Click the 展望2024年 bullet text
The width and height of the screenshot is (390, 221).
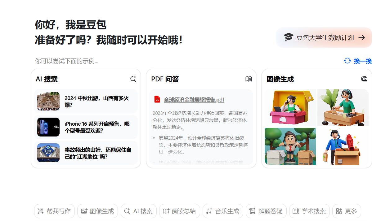tap(203, 145)
